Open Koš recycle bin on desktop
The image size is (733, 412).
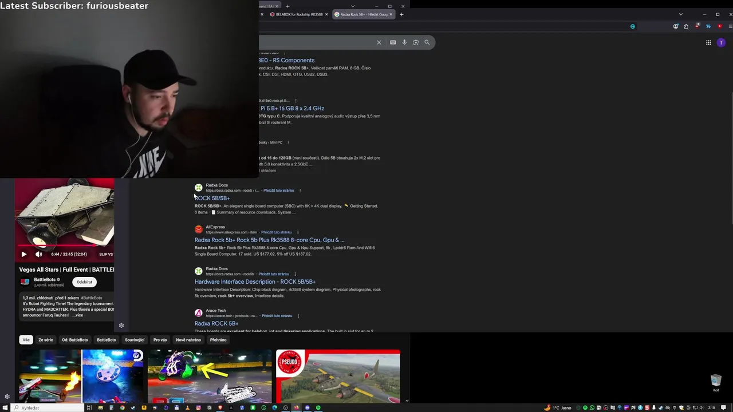[716, 383]
